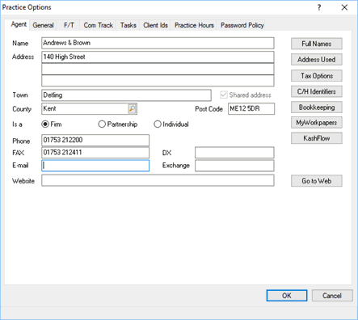This screenshot has height=320, width=358.
Task: Open the Address Used button
Action: (317, 60)
